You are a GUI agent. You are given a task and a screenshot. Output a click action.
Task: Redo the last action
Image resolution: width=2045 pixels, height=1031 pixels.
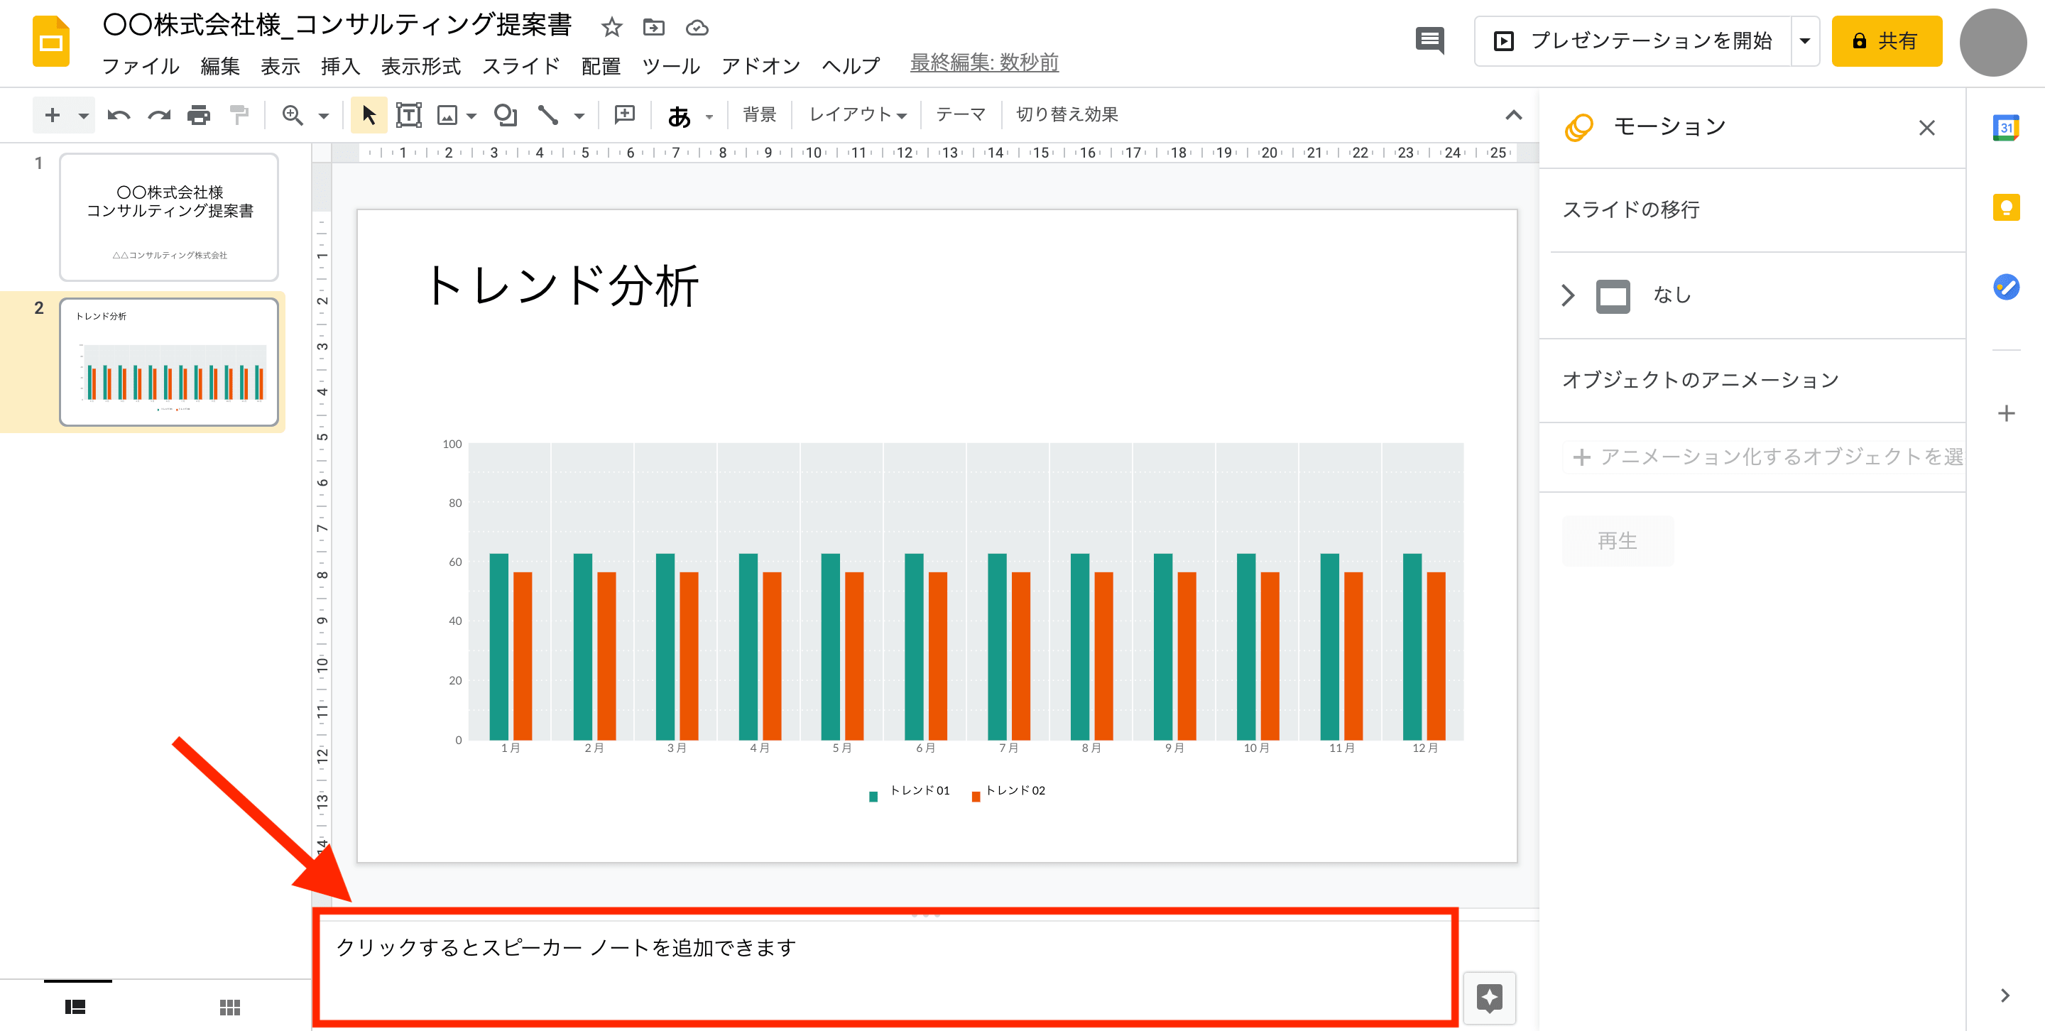click(x=159, y=116)
